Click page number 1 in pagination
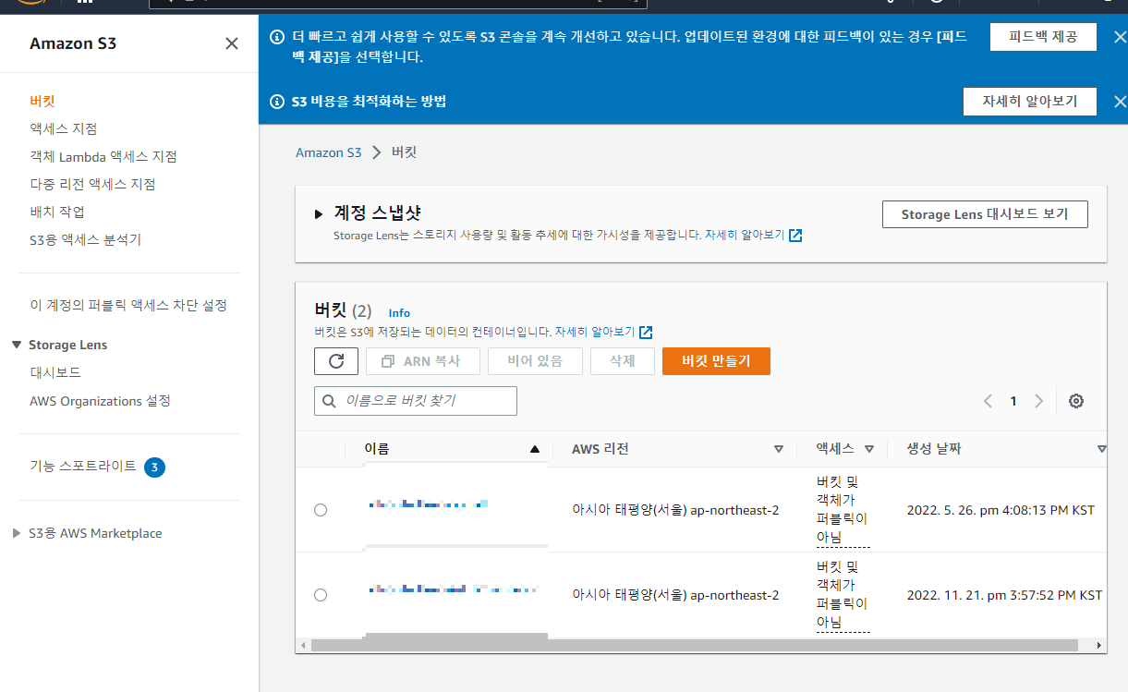 point(1013,401)
